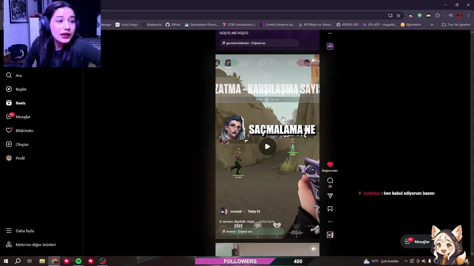Go to Keşfet explore page

tap(16, 89)
